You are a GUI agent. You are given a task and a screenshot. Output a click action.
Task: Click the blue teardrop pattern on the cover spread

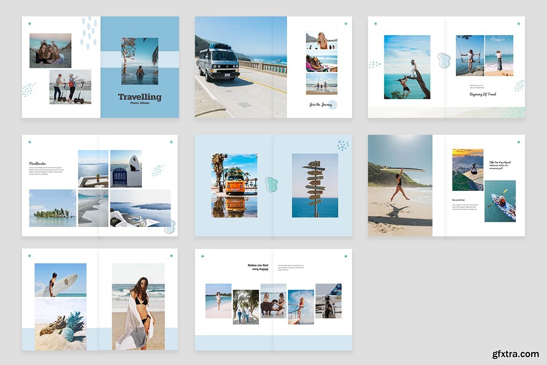(x=88, y=32)
